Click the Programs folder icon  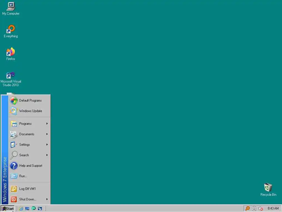pos(14,124)
